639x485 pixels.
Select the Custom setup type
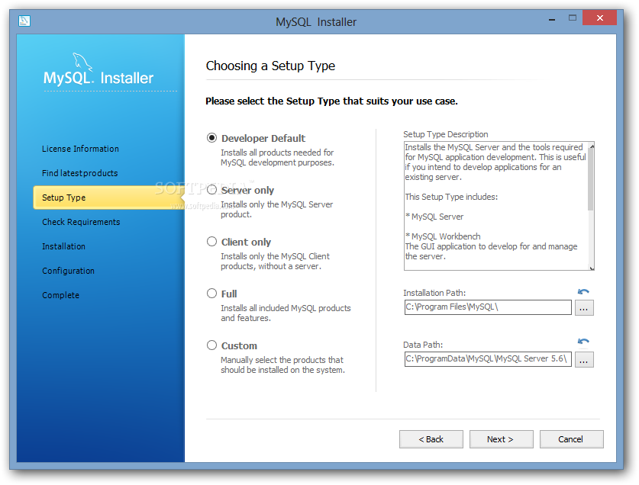[211, 345]
